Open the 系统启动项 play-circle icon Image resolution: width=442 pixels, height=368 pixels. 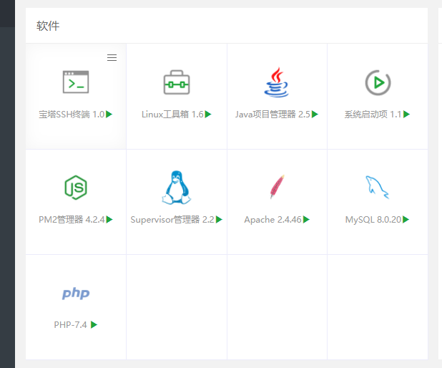point(378,82)
